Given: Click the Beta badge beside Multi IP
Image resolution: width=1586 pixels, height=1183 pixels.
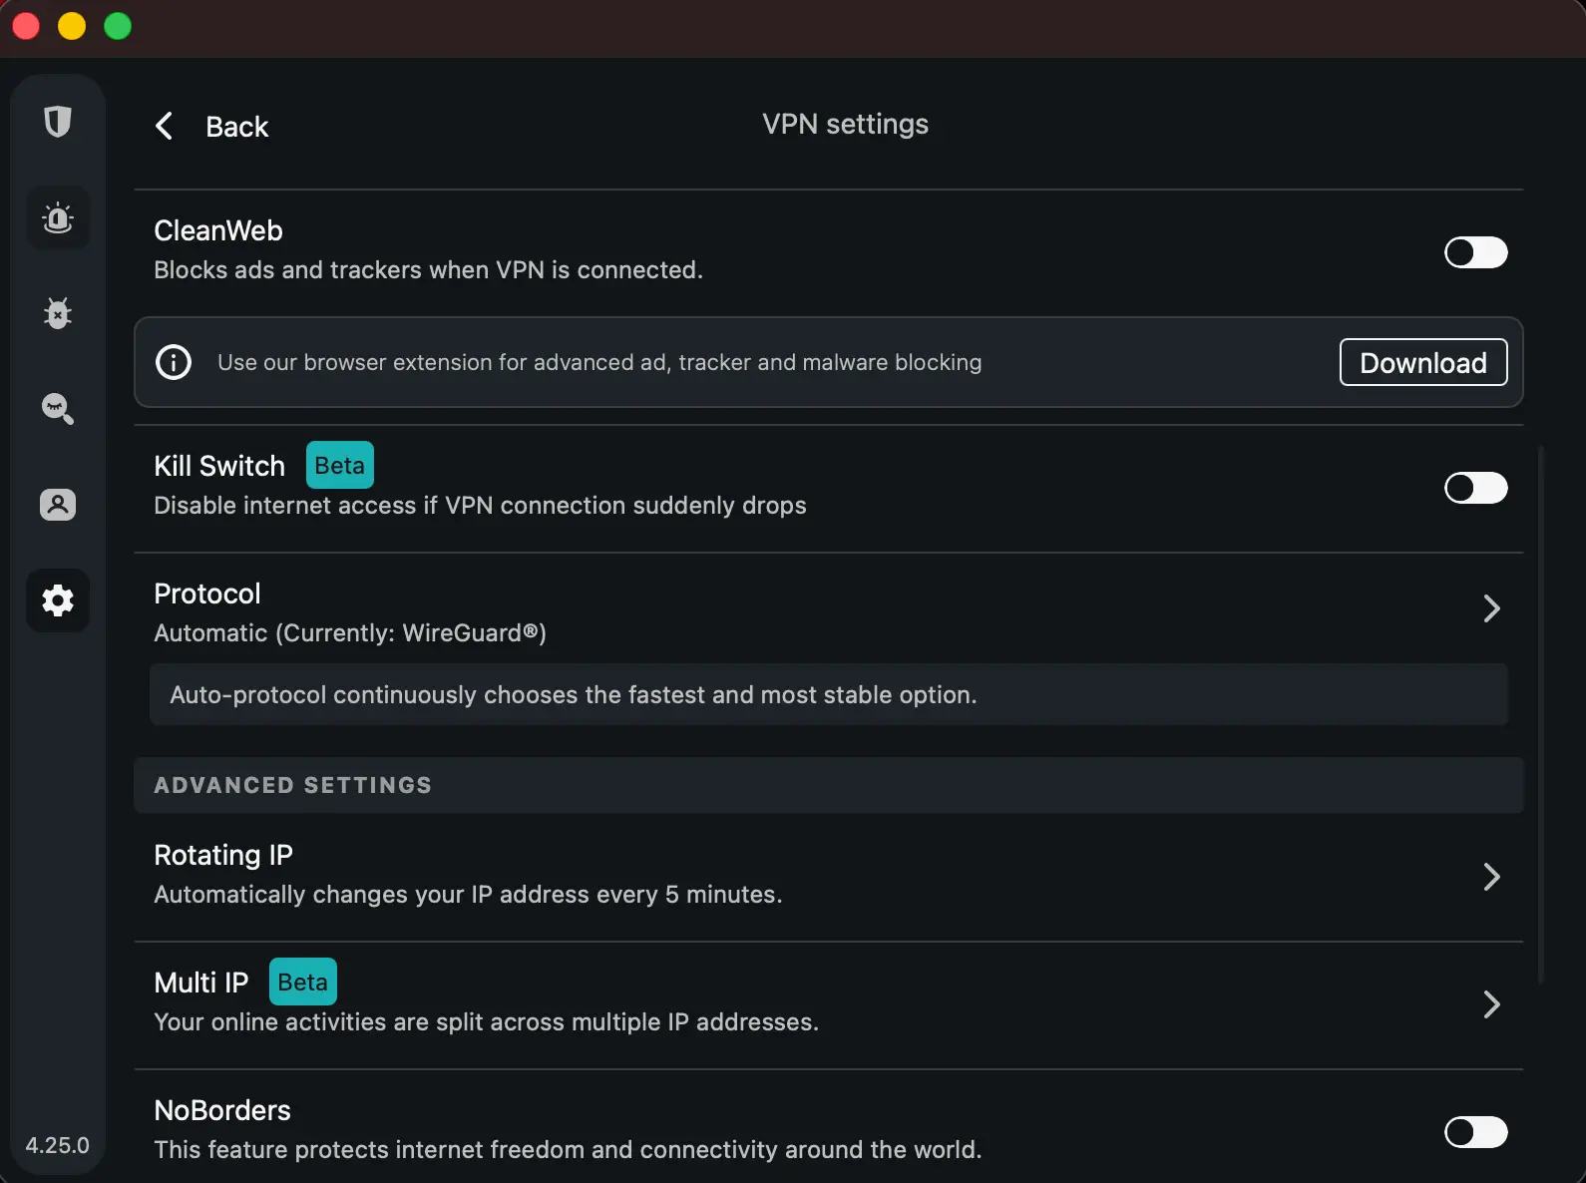Looking at the screenshot, I should pos(302,983).
